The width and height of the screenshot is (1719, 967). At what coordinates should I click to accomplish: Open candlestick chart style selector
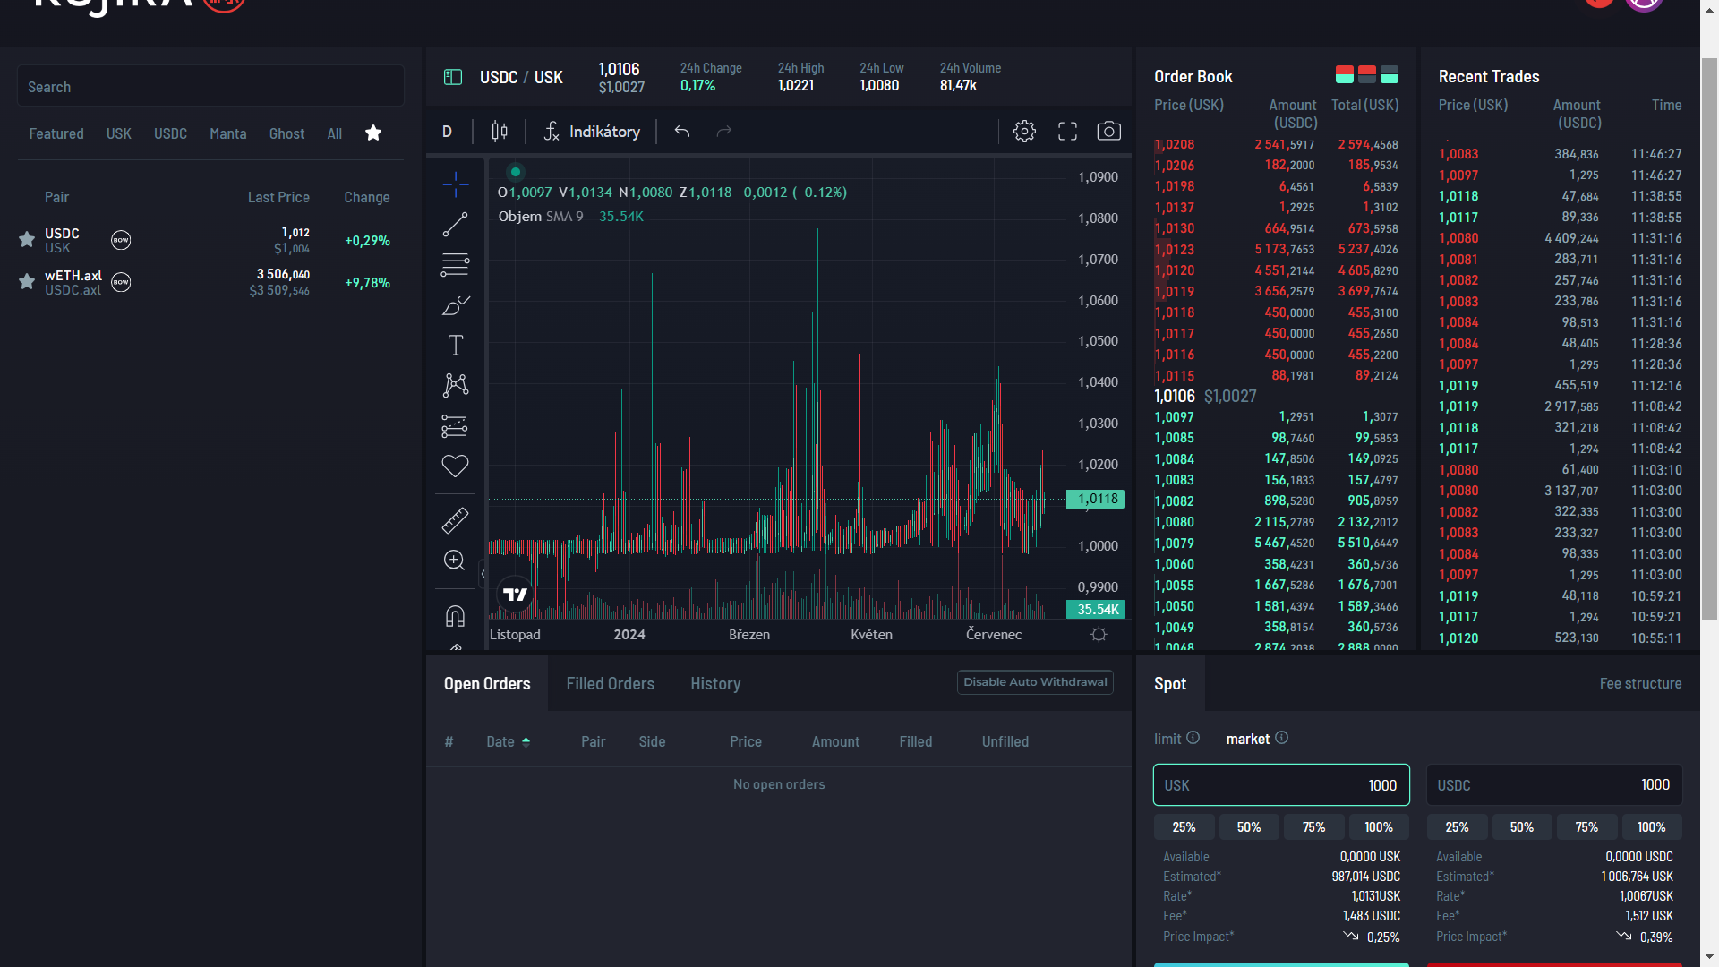[500, 132]
